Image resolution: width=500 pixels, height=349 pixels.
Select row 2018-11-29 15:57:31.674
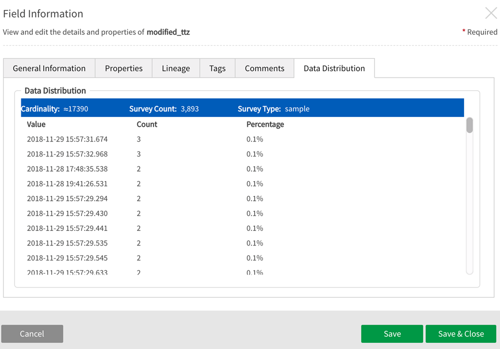coord(67,139)
